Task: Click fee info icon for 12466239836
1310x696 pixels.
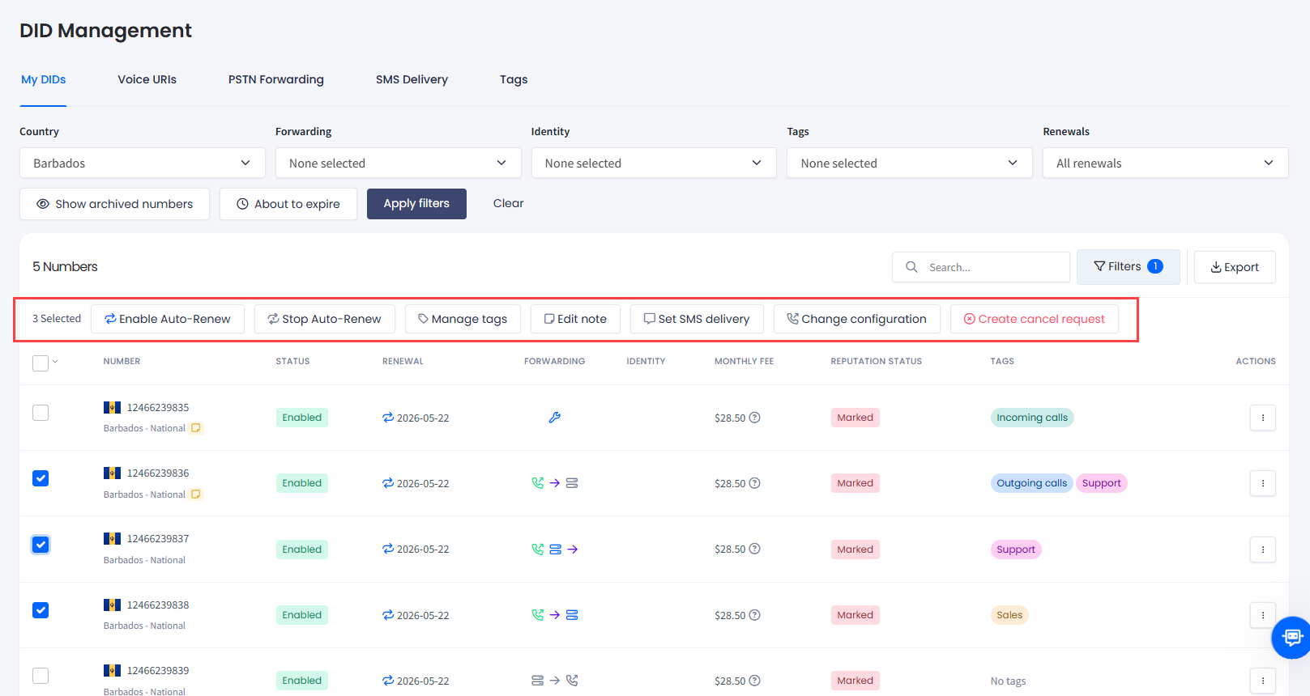Action: [x=754, y=483]
